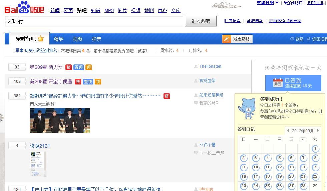Click the red 精 badge on the songs thread
Screen dimensions: 327x191
tap(167, 96)
